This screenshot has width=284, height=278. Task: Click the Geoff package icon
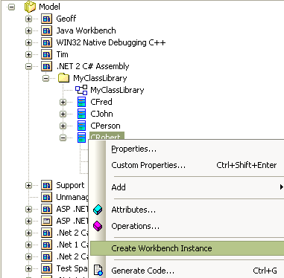coord(46,19)
